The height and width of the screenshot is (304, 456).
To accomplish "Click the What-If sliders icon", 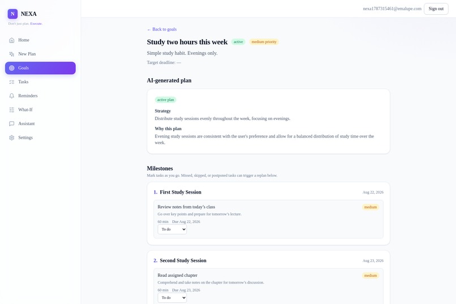I will pyautogui.click(x=12, y=110).
